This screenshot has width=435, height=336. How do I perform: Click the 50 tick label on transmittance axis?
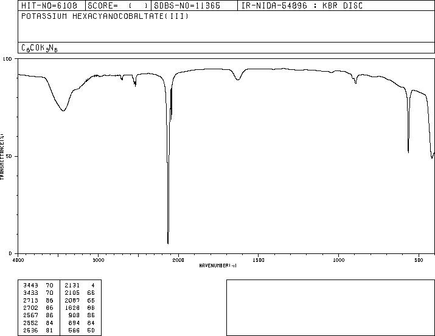9,156
